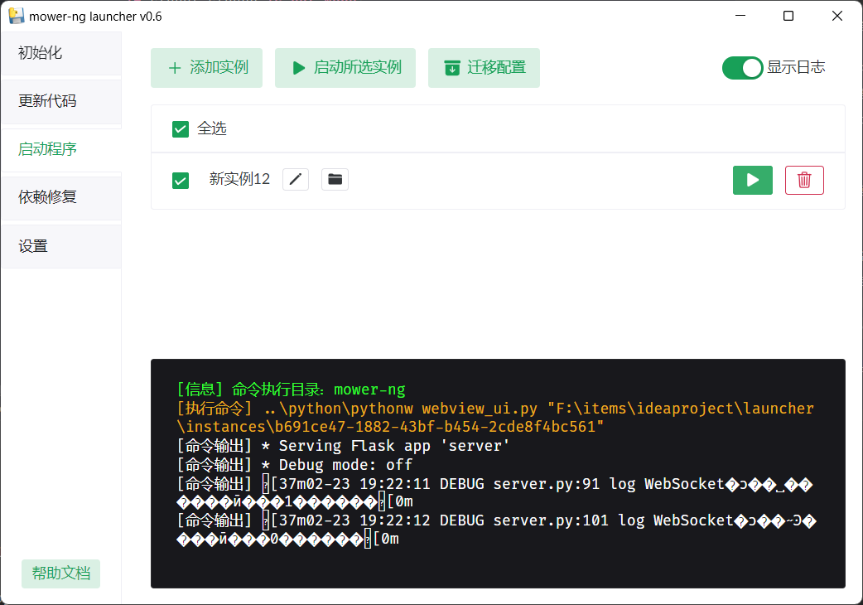863x605 pixels.
Task: Click the 启动所选实例 button
Action: (x=345, y=68)
